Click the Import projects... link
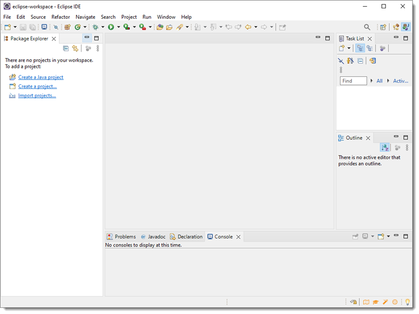 pos(37,96)
